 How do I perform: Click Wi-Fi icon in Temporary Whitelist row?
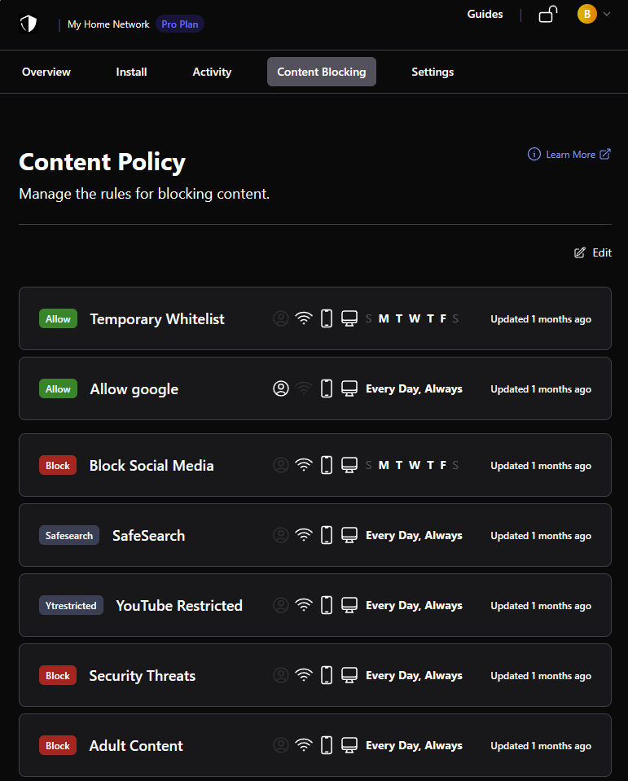(304, 318)
